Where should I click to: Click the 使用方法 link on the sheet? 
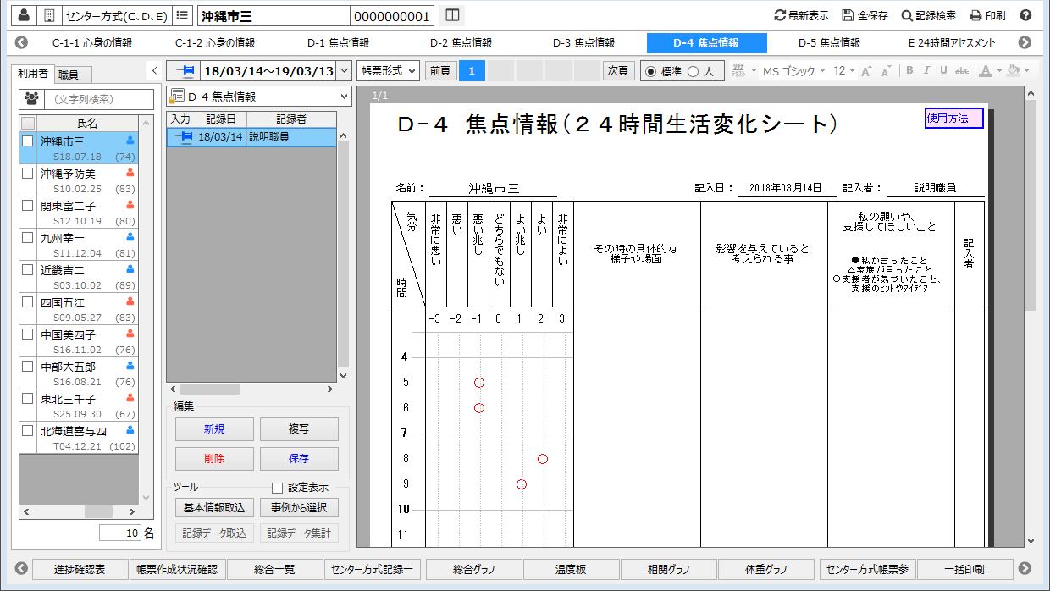(x=953, y=119)
